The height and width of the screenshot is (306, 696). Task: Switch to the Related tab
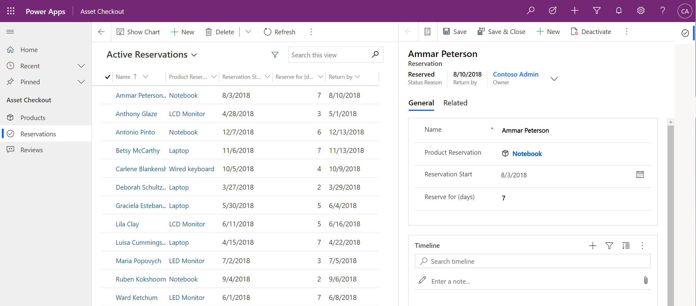455,103
